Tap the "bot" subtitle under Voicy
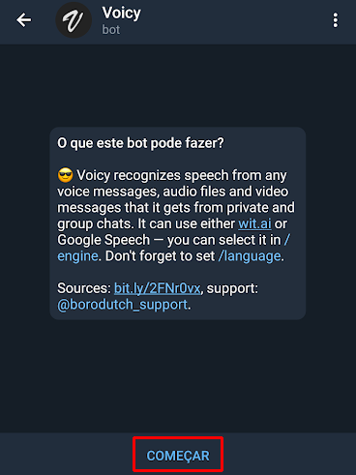Image resolution: width=356 pixels, height=475 pixels. click(x=111, y=30)
